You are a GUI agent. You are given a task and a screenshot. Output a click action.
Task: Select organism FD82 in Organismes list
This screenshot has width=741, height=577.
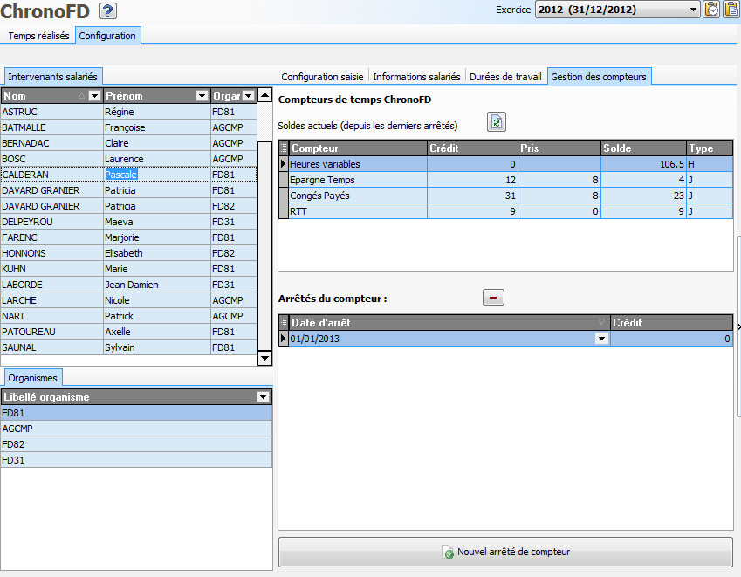coord(136,444)
